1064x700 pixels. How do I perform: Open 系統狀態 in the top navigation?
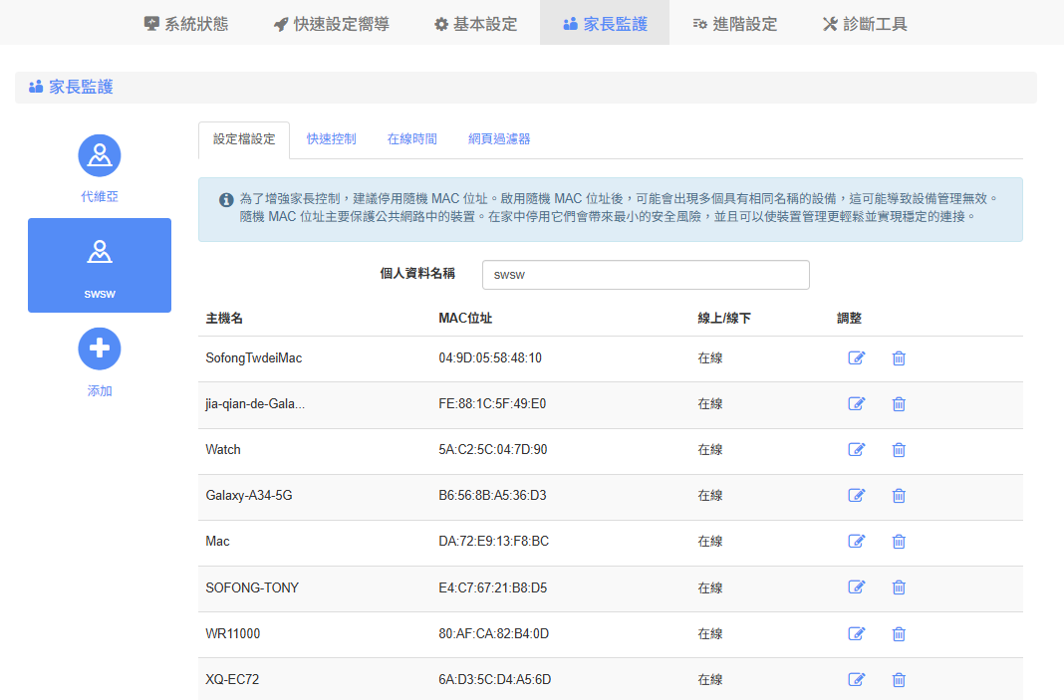tap(186, 24)
